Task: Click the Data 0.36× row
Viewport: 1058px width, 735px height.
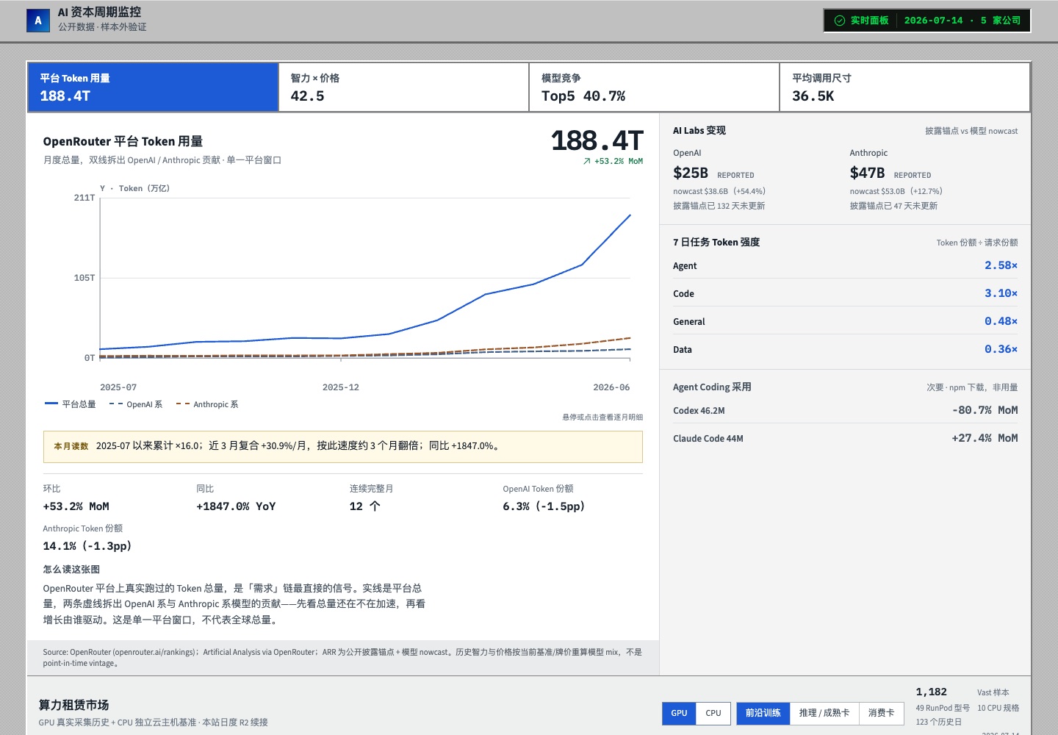Action: (845, 349)
